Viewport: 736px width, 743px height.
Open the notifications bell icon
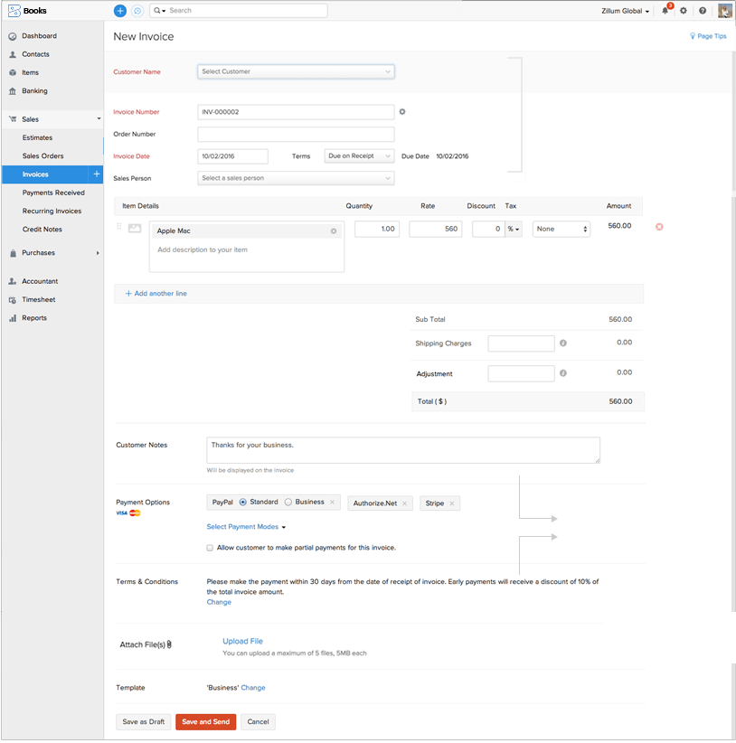(665, 11)
